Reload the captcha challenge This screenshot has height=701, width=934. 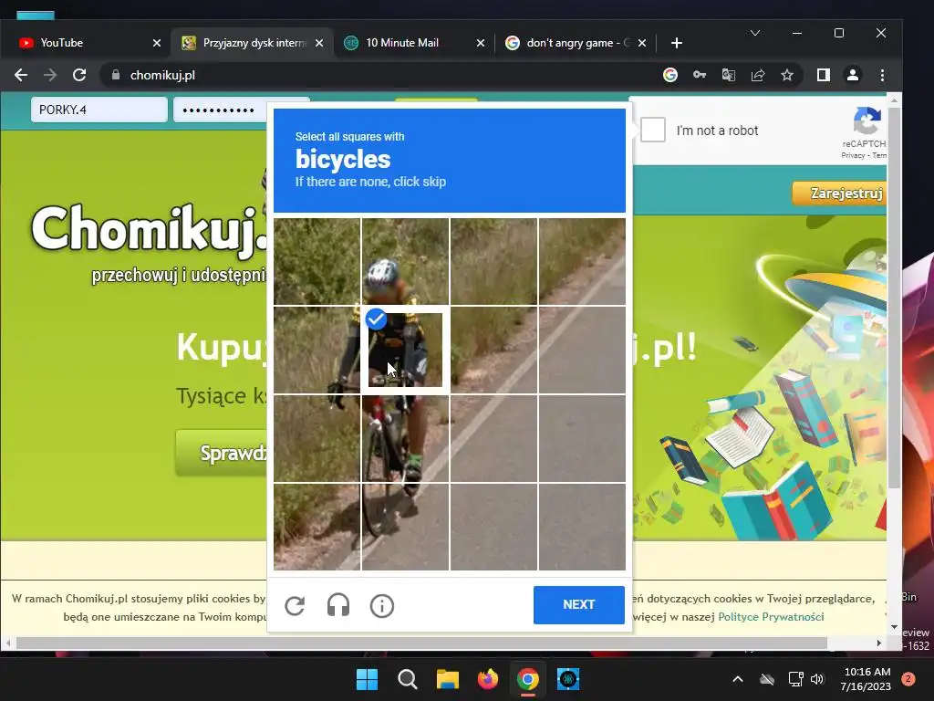[x=295, y=606]
